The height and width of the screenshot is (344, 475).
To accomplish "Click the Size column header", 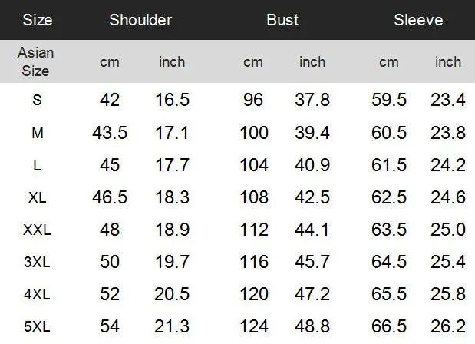I will 38,20.
